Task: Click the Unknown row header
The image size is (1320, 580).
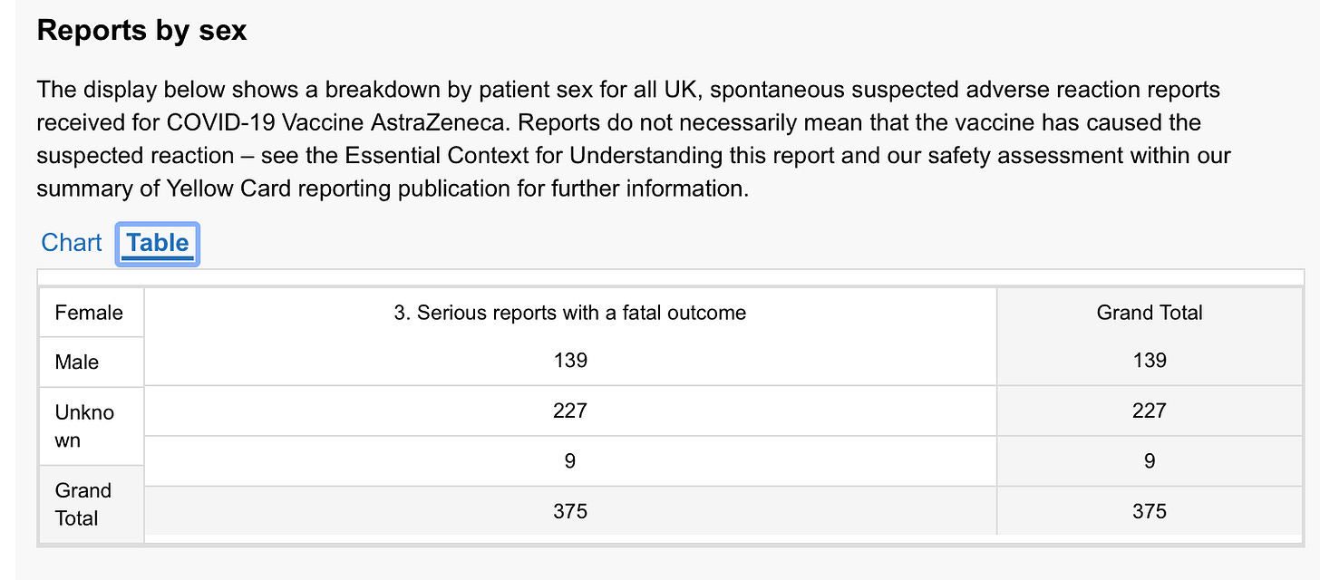Action: [84, 426]
